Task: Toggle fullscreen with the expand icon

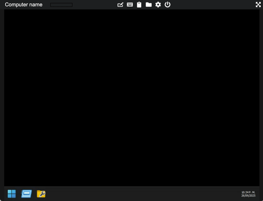Action: click(258, 4)
